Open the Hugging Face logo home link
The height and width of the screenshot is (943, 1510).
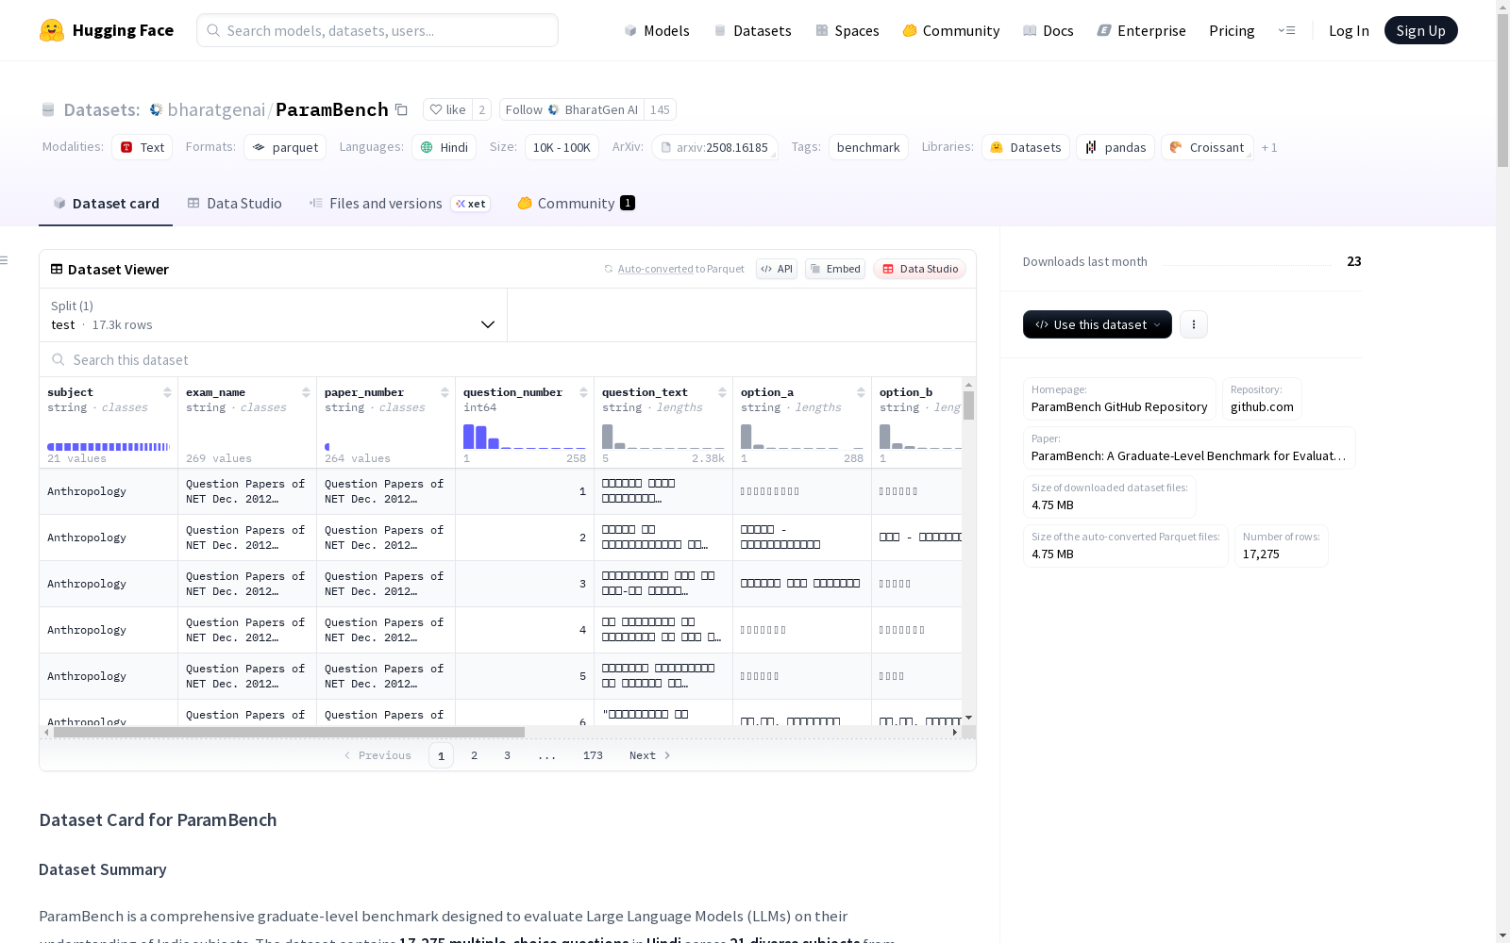click(x=107, y=30)
